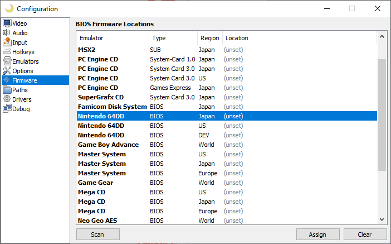Screen dimensions: 391x244
Task: Select the Mega CD Europe row
Action: coord(227,211)
